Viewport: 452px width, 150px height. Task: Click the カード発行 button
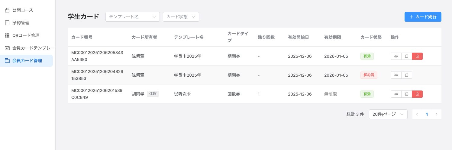(423, 17)
